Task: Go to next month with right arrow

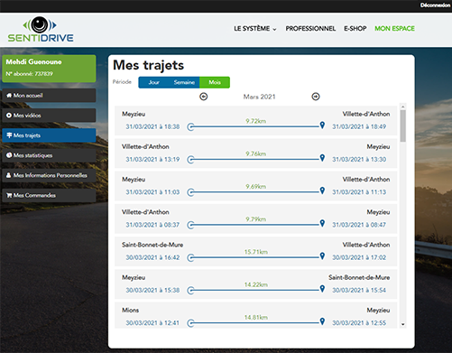Action: [316, 97]
